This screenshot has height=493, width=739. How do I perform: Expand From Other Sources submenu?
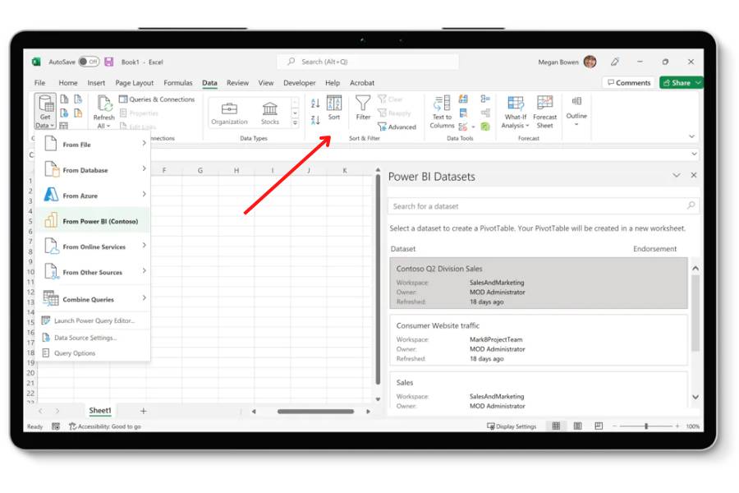coord(94,271)
